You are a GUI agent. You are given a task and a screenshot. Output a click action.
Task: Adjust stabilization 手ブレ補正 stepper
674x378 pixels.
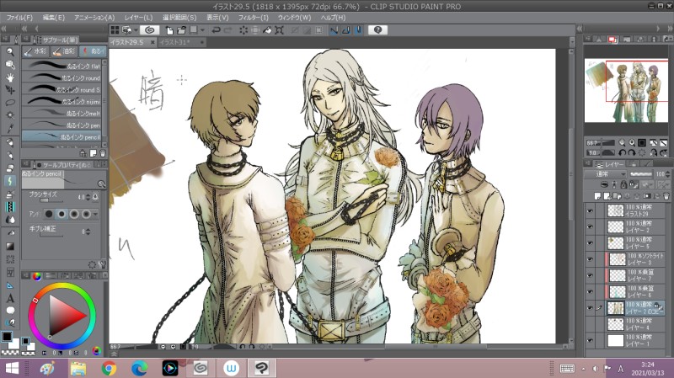click(88, 232)
